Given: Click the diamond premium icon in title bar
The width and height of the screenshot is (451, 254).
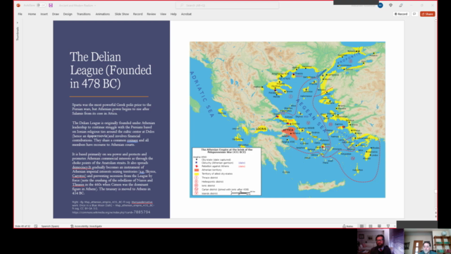Looking at the screenshot, I should pos(390,5).
